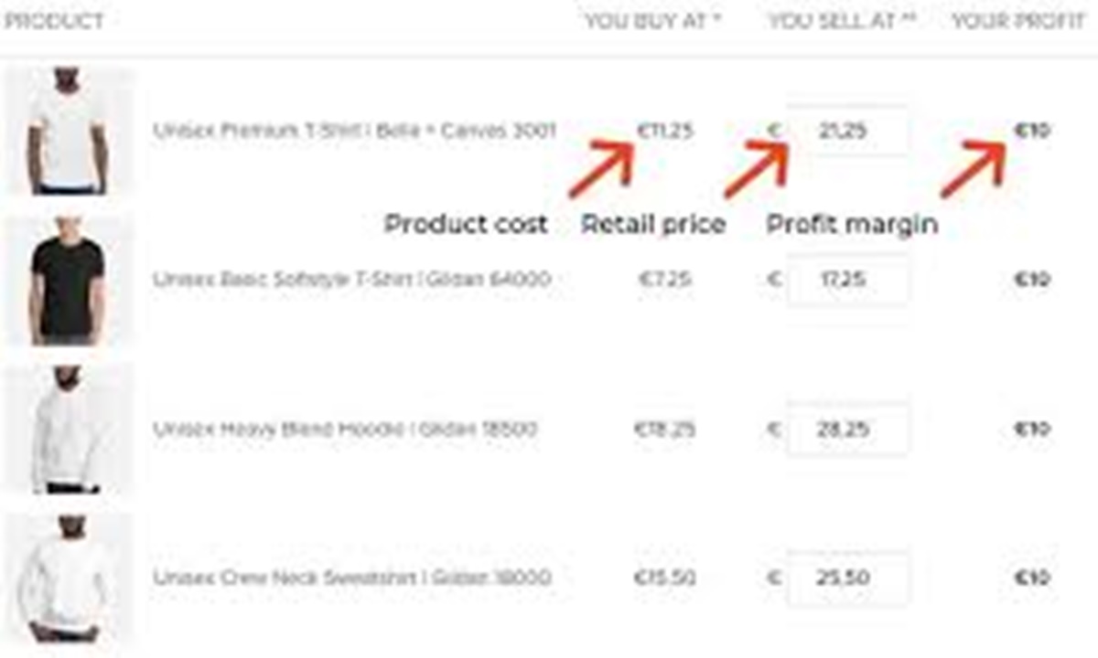The width and height of the screenshot is (1098, 658).
Task: Open Unisex Basic Softstyle T-Shirt Gildan 64000
Action: click(351, 280)
